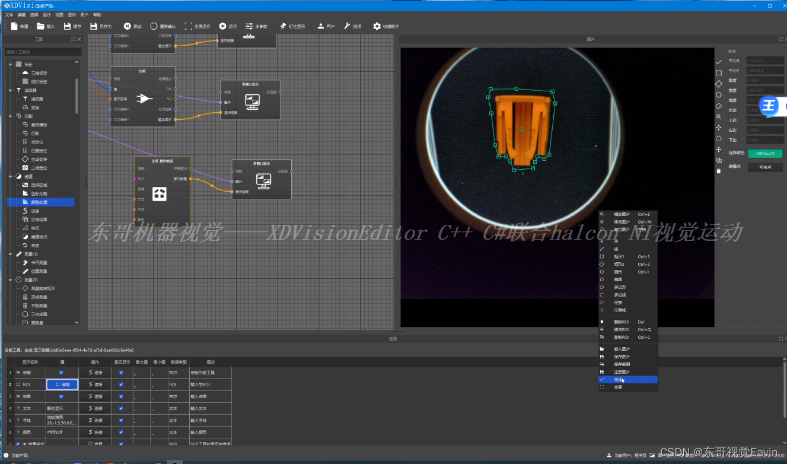Click 连接 button in the 使能 row
The height and width of the screenshot is (464, 787).
click(95, 373)
